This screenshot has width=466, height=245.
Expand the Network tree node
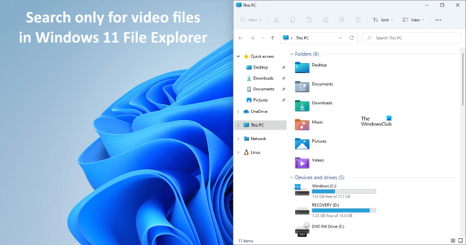238,139
